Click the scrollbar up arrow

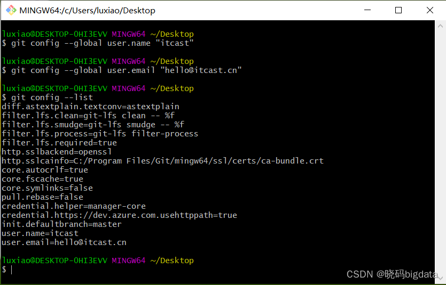(442, 26)
